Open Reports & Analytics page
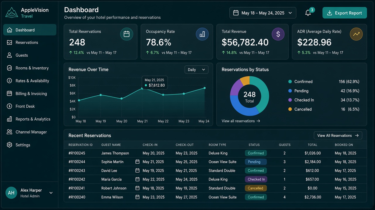 click(x=30, y=119)
